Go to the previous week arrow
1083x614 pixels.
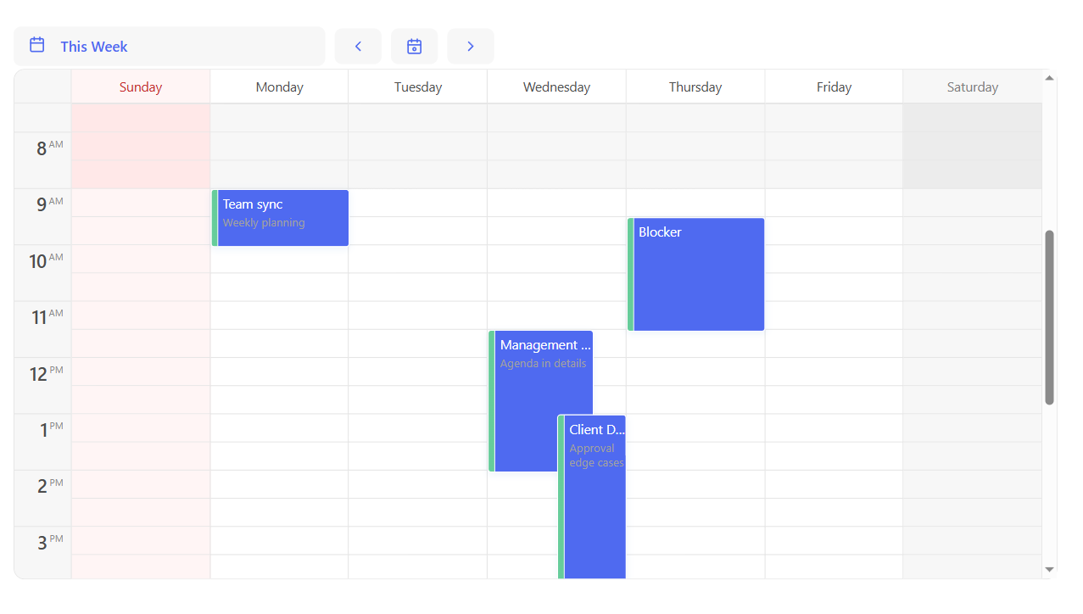point(358,47)
